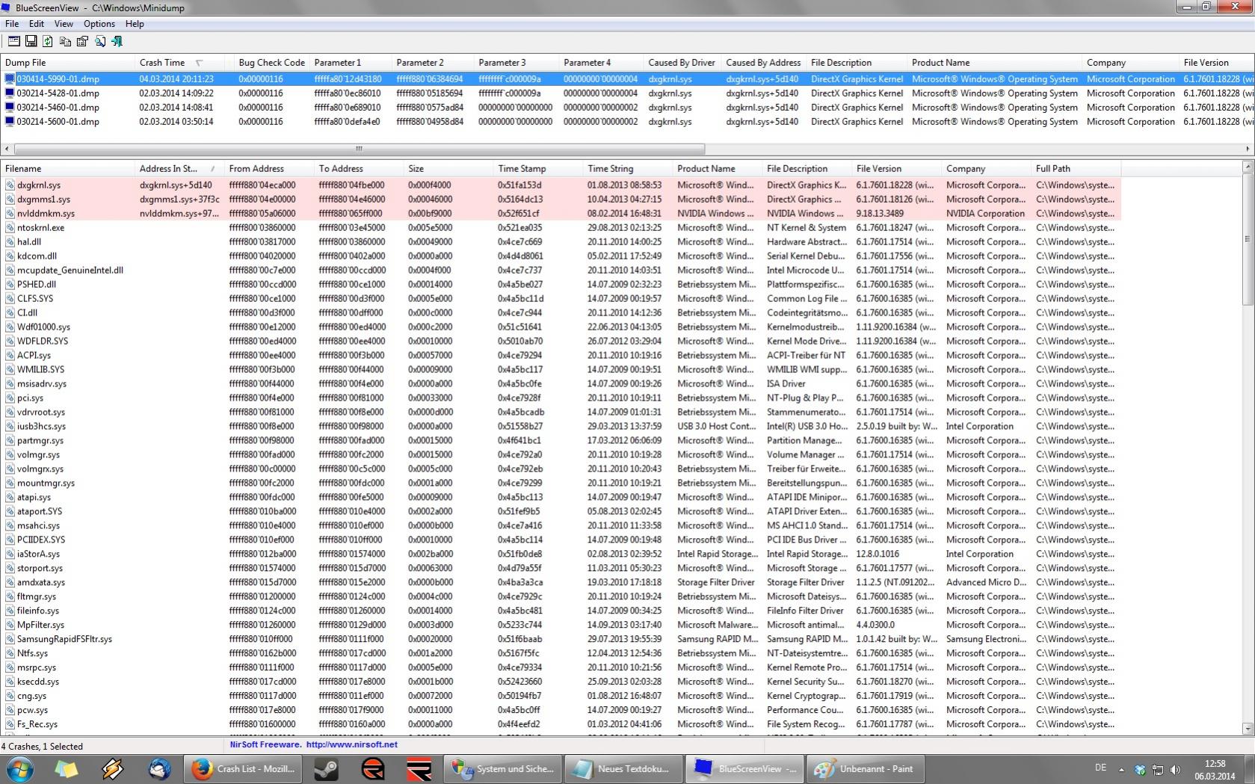Click the Caused By Driver column header
Viewport: 1255px width, 784px height.
click(x=682, y=63)
